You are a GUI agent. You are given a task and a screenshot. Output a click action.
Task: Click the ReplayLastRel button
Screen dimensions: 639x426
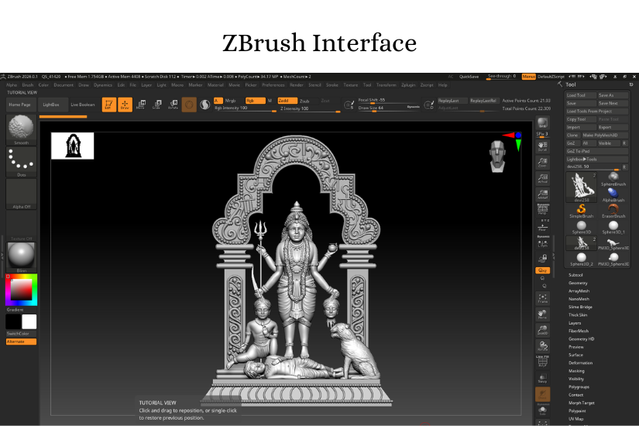pyautogui.click(x=483, y=100)
